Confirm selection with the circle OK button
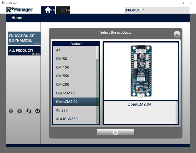 click(x=116, y=132)
